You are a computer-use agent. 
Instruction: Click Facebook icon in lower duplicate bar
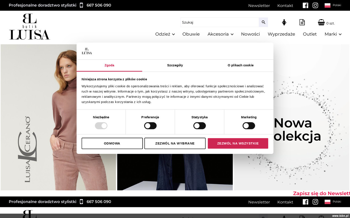[x=305, y=202]
